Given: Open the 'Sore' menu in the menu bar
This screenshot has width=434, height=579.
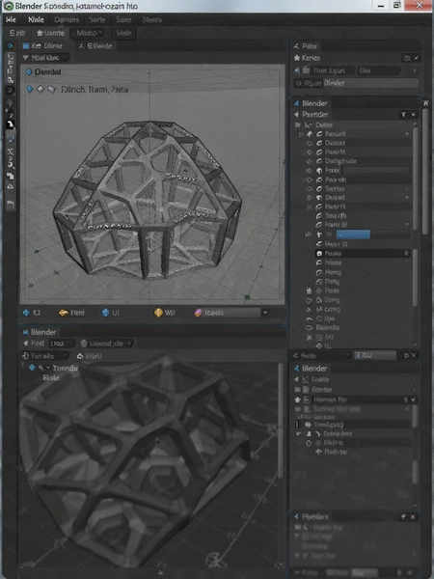Looking at the screenshot, I should [123, 19].
